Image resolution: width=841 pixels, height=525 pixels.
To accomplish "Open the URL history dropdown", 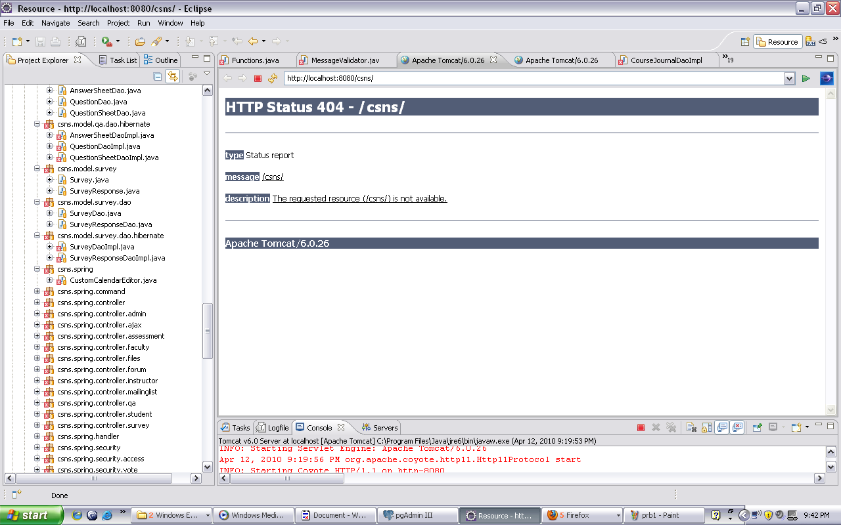I will [789, 79].
